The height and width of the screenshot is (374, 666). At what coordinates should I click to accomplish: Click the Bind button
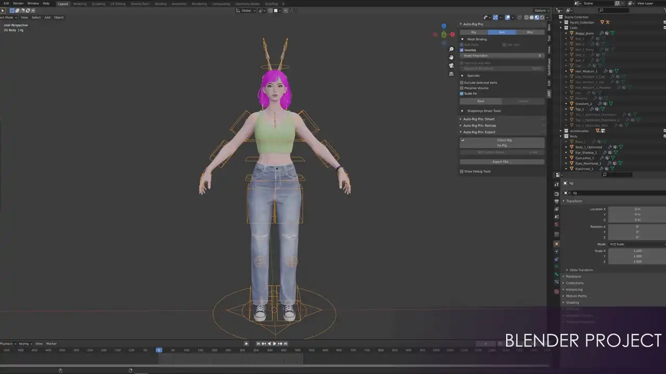click(x=480, y=101)
